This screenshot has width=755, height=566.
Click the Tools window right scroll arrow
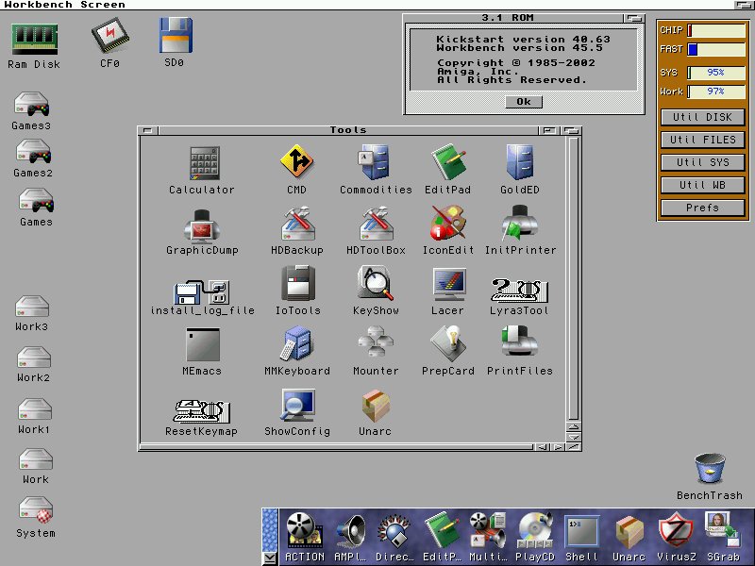point(558,447)
